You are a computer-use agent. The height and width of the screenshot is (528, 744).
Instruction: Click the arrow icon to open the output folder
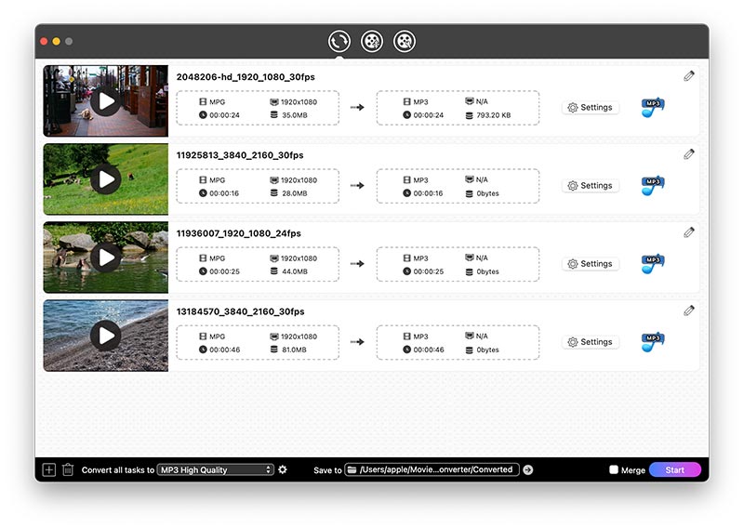[x=528, y=469]
